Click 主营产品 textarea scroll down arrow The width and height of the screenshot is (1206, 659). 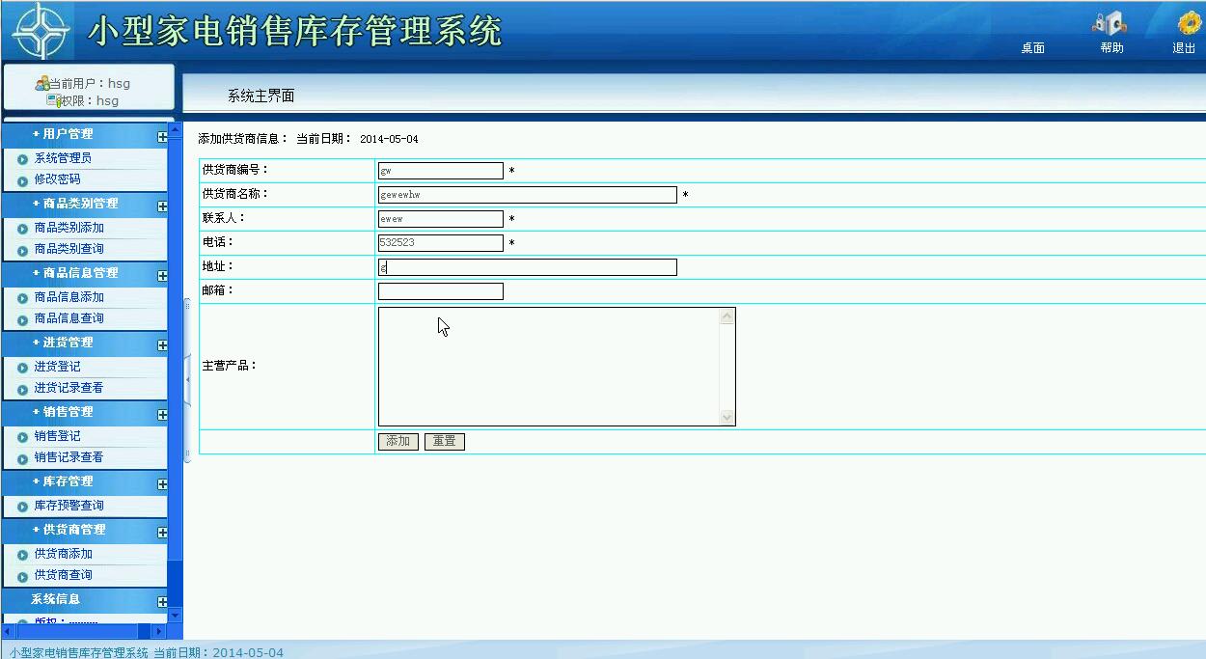point(727,417)
